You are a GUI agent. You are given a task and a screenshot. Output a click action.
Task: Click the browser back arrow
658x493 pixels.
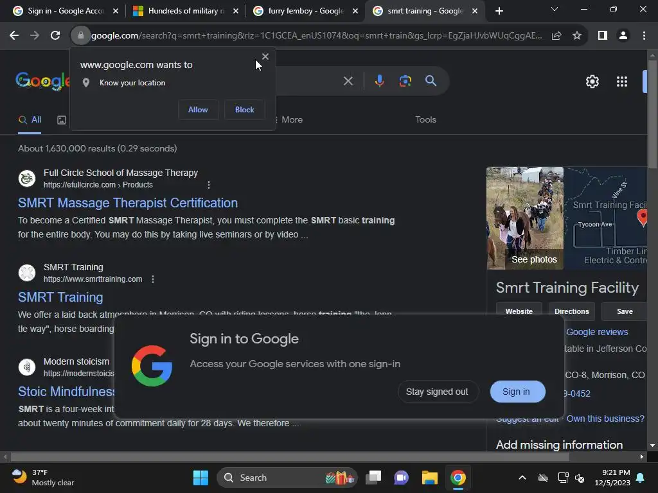(14, 36)
